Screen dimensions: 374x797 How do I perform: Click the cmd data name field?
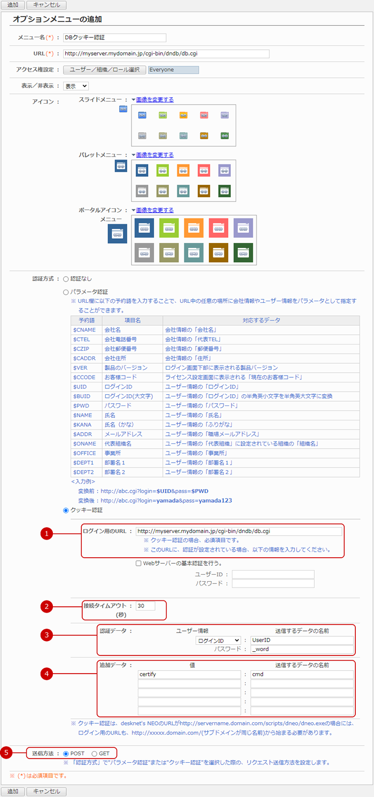click(x=302, y=674)
